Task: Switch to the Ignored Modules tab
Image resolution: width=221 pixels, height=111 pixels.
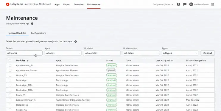Action: [x=17, y=33]
